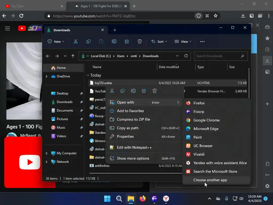The height and width of the screenshot is (205, 273).
Task: Select Add to Favorites menu entry
Action: click(x=144, y=111)
